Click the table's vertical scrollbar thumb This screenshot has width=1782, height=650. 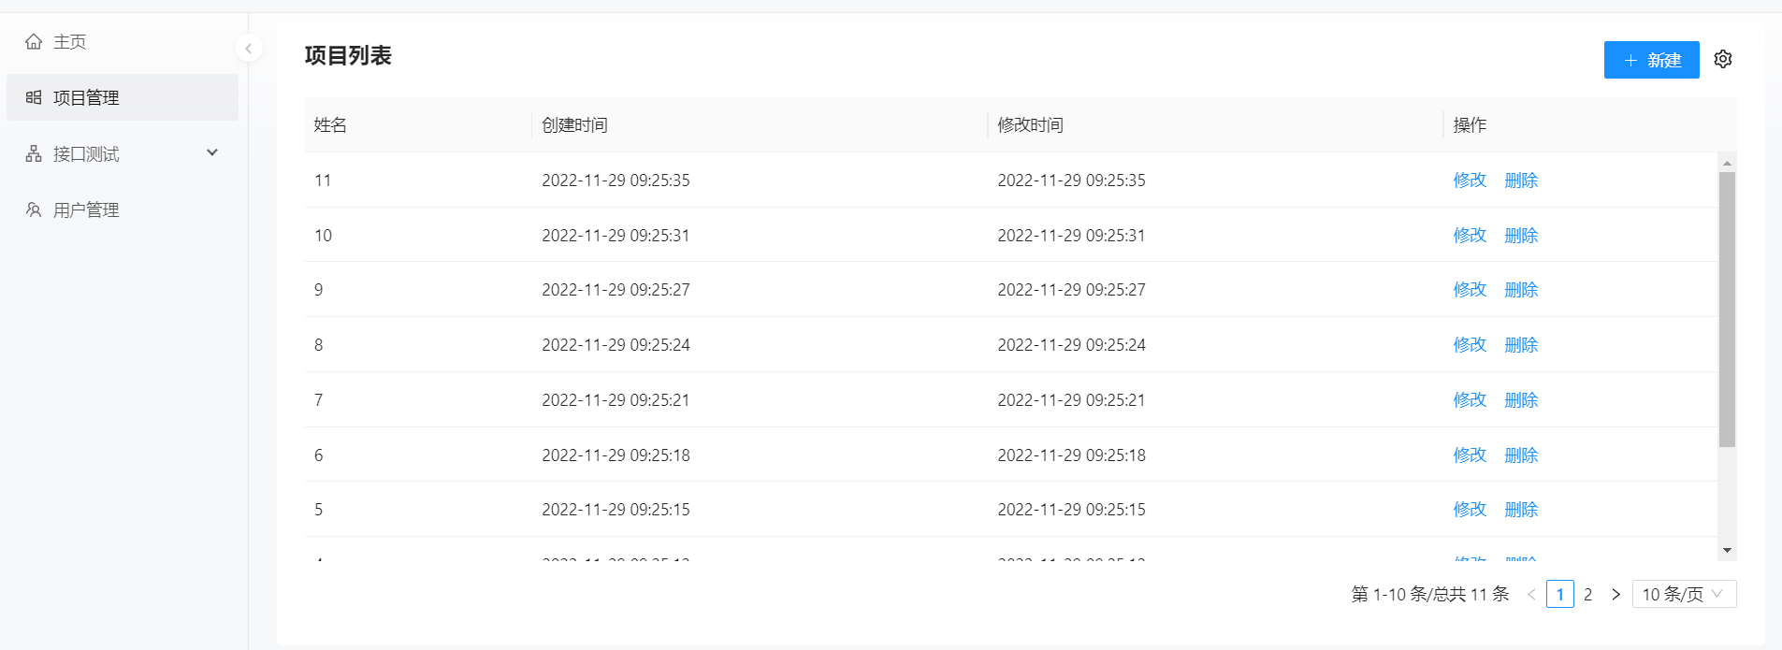point(1727,309)
